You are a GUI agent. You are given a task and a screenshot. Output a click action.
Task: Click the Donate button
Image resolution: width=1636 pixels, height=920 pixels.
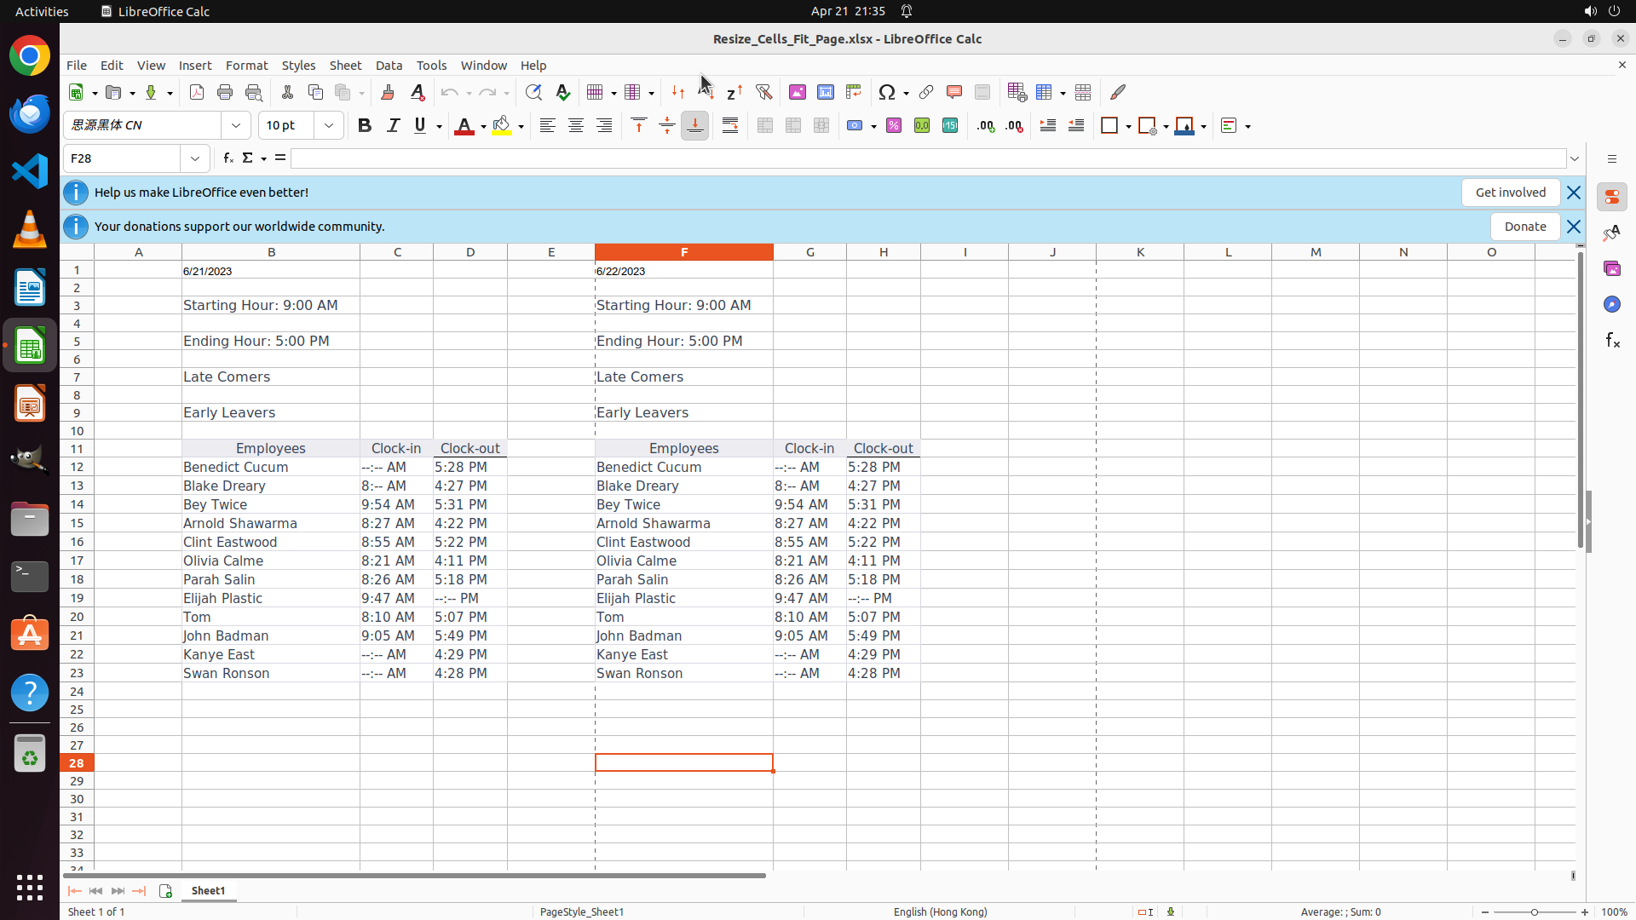click(1524, 227)
